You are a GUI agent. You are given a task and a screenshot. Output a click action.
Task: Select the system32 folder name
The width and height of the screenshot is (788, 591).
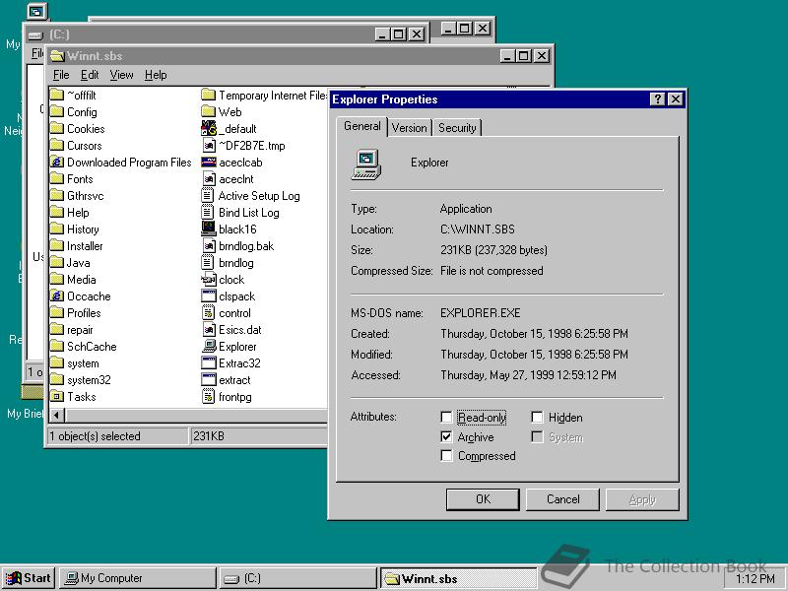point(89,380)
